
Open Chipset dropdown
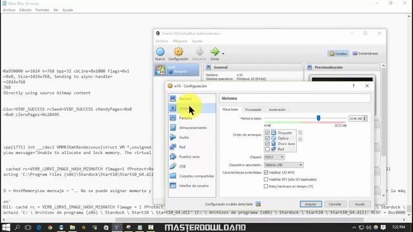[x=274, y=157]
